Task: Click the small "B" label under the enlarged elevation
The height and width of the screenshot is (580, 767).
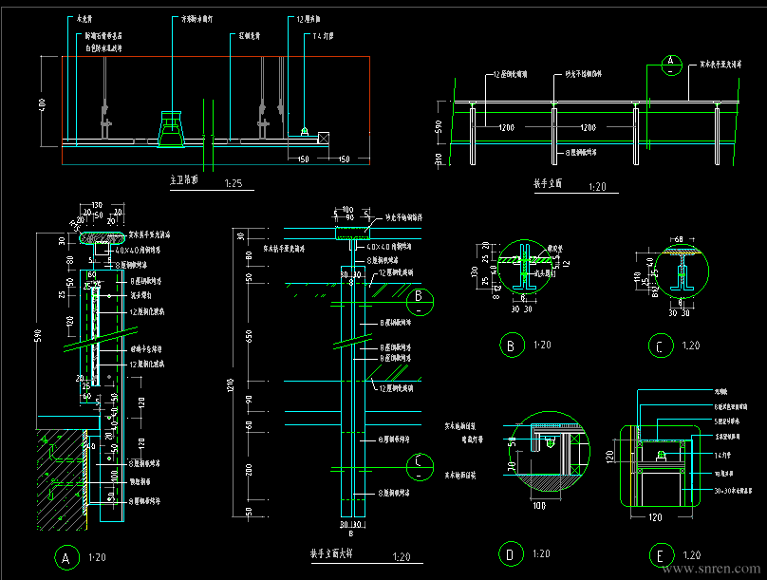Action: coord(351,533)
